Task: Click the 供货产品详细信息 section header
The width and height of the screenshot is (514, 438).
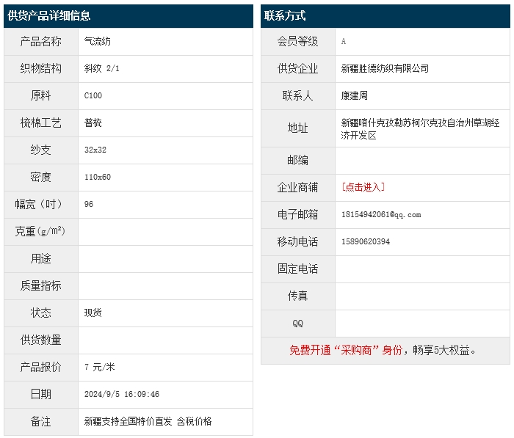Action: tap(49, 15)
